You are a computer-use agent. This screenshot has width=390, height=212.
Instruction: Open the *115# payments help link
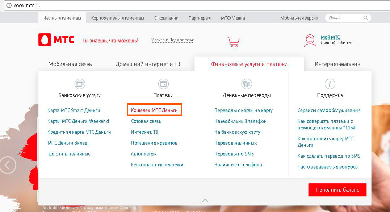[326, 124]
